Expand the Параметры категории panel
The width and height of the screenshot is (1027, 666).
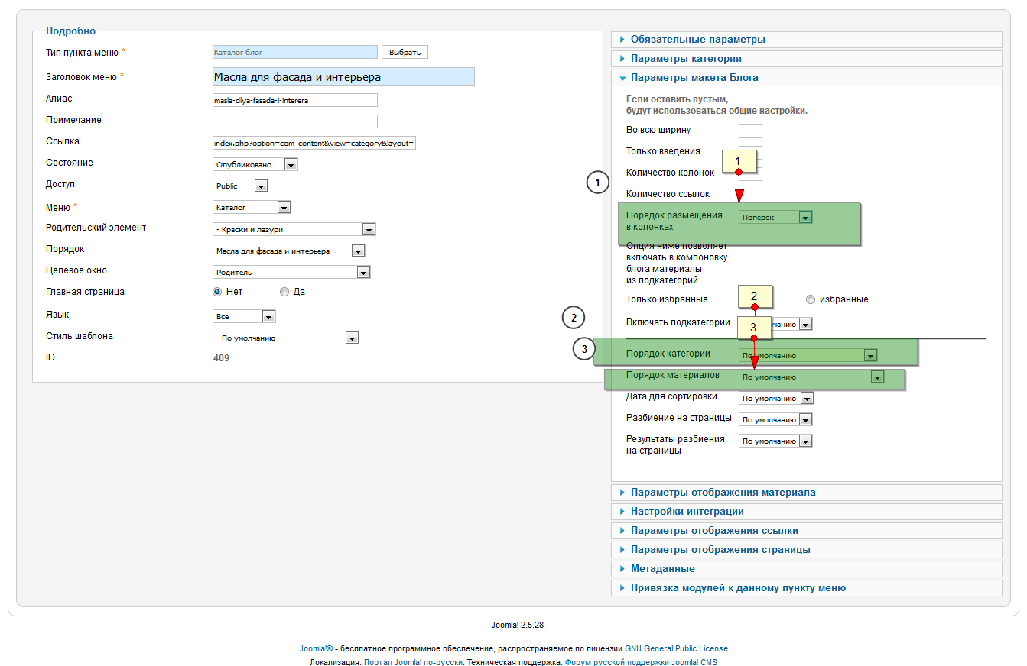806,59
